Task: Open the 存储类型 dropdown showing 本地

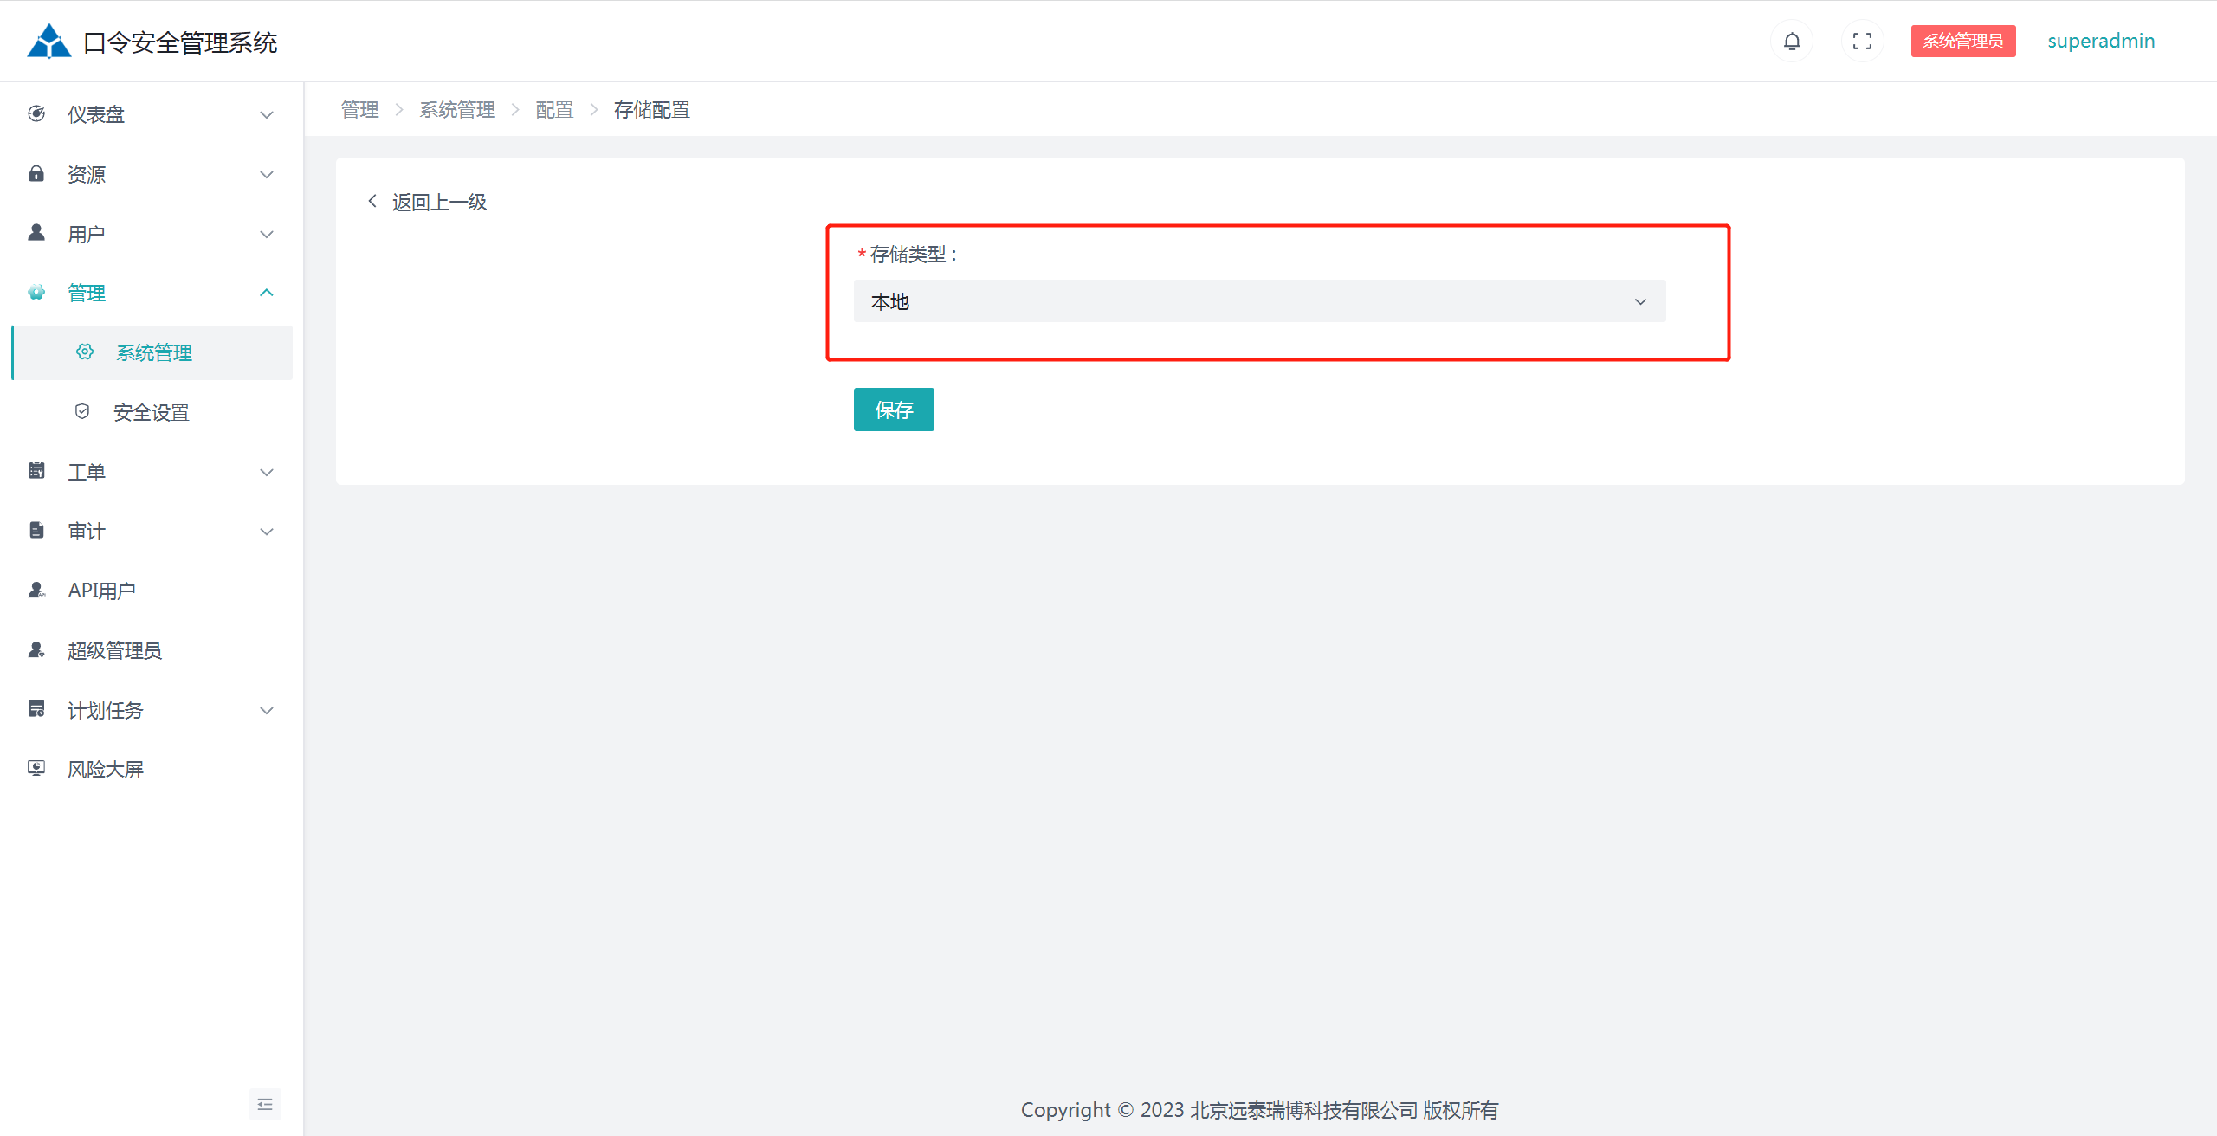Action: click(1258, 301)
